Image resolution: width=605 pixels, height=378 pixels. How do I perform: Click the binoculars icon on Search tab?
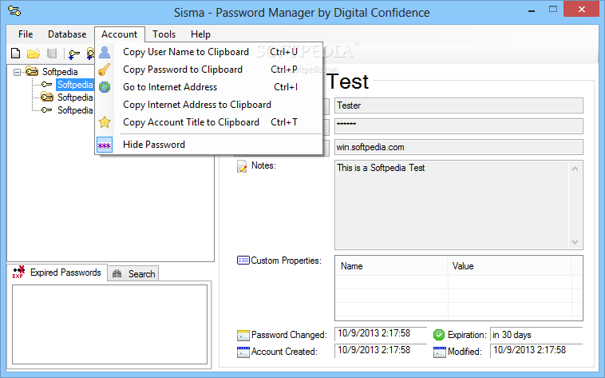pyautogui.click(x=117, y=273)
